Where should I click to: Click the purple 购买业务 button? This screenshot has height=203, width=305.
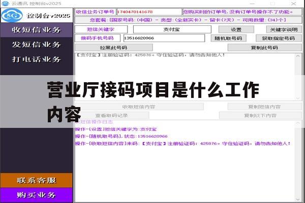click(37, 195)
